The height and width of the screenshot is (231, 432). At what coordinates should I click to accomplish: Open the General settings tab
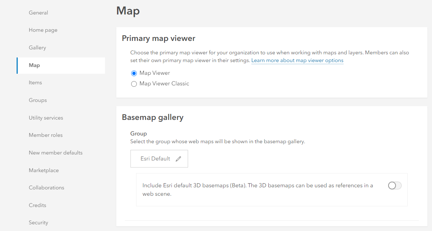point(39,13)
